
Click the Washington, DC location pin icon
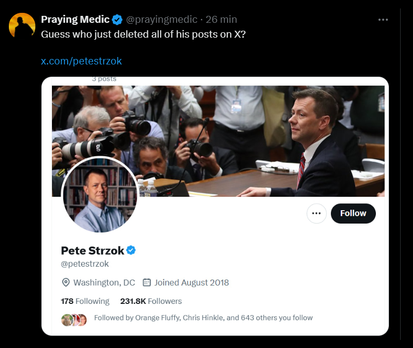tap(66, 283)
